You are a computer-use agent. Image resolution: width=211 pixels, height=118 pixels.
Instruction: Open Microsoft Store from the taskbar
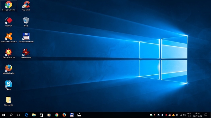point(42,115)
